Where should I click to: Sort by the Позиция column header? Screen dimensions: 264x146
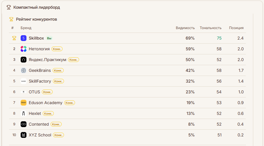[x=236, y=28]
